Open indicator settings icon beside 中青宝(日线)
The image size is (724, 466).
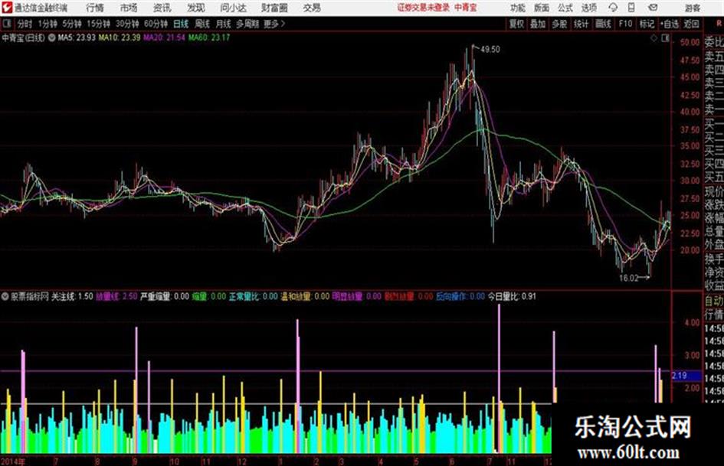pyautogui.click(x=52, y=37)
